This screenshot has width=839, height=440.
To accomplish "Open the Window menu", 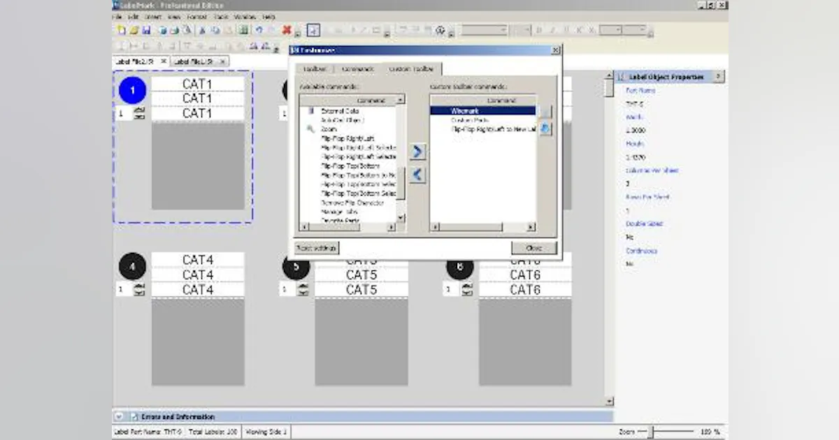I will coord(245,17).
